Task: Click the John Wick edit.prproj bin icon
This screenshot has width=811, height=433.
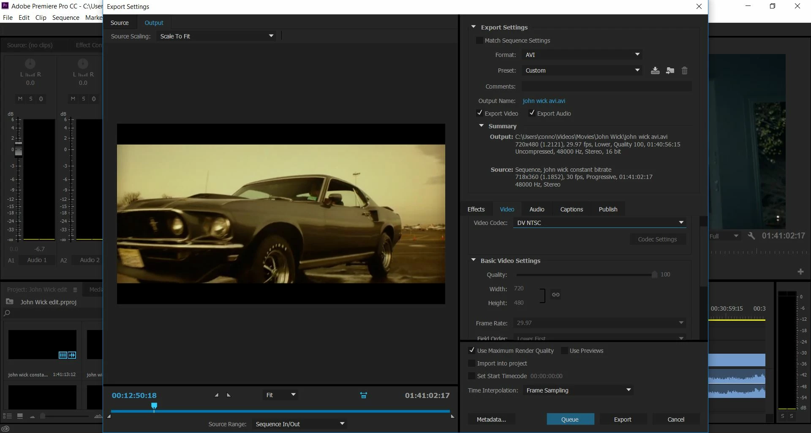Action: click(10, 302)
